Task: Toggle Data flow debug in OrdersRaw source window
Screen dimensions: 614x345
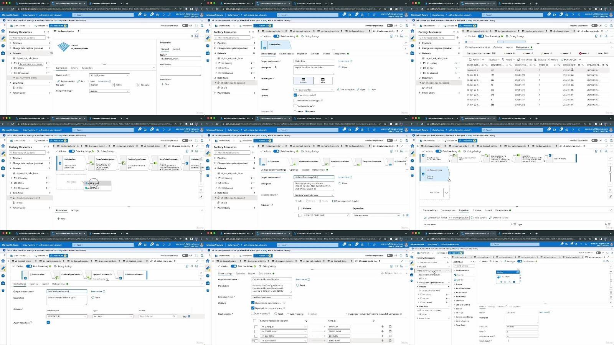Action: 276,36
